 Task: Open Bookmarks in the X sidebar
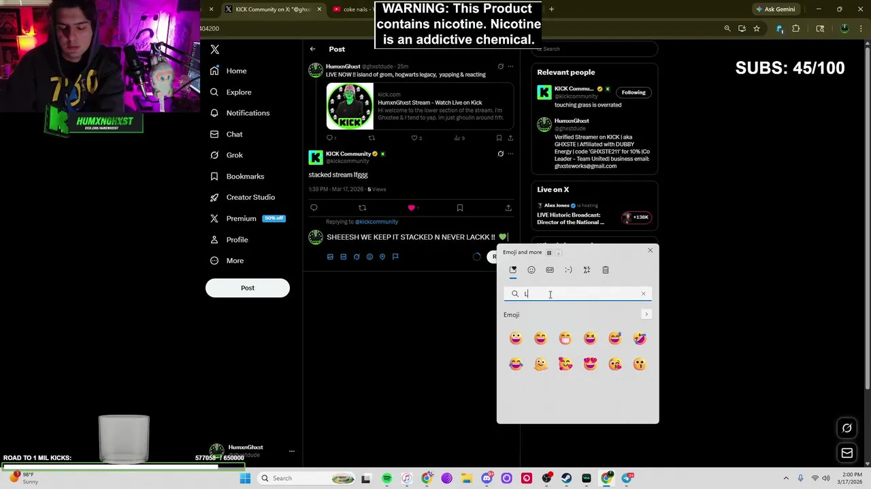[x=237, y=176]
